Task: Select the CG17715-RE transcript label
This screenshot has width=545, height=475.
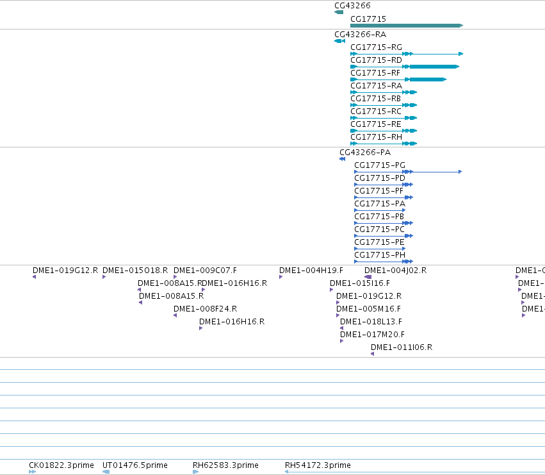Action: click(x=376, y=124)
